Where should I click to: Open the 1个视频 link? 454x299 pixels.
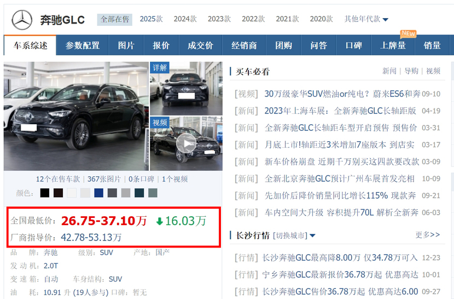[x=174, y=179]
